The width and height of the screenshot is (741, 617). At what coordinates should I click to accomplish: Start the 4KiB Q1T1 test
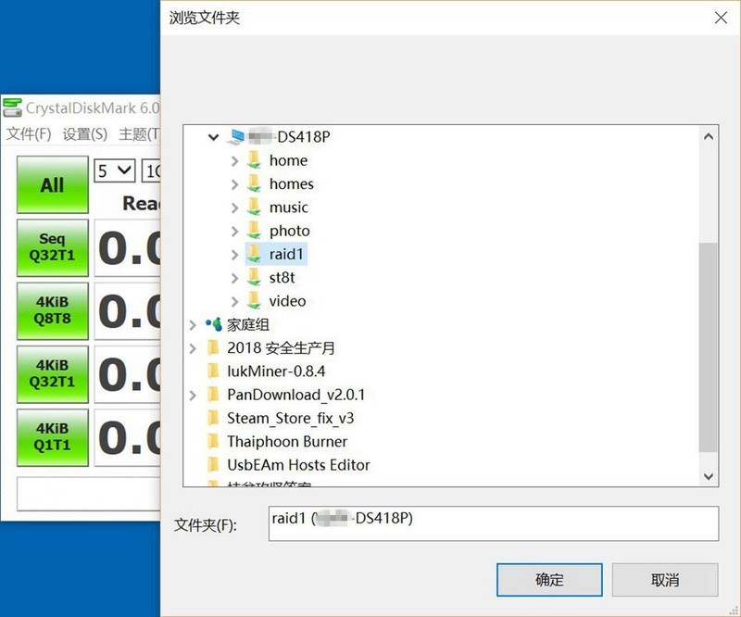51,436
